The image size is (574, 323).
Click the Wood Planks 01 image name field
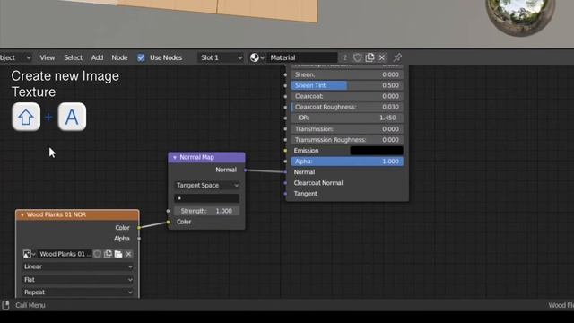[65, 254]
